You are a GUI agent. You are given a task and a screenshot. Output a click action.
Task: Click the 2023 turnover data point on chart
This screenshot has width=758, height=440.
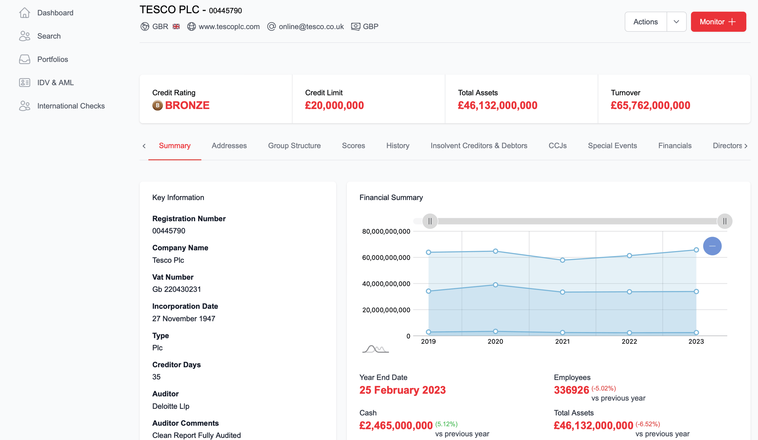[x=696, y=250]
